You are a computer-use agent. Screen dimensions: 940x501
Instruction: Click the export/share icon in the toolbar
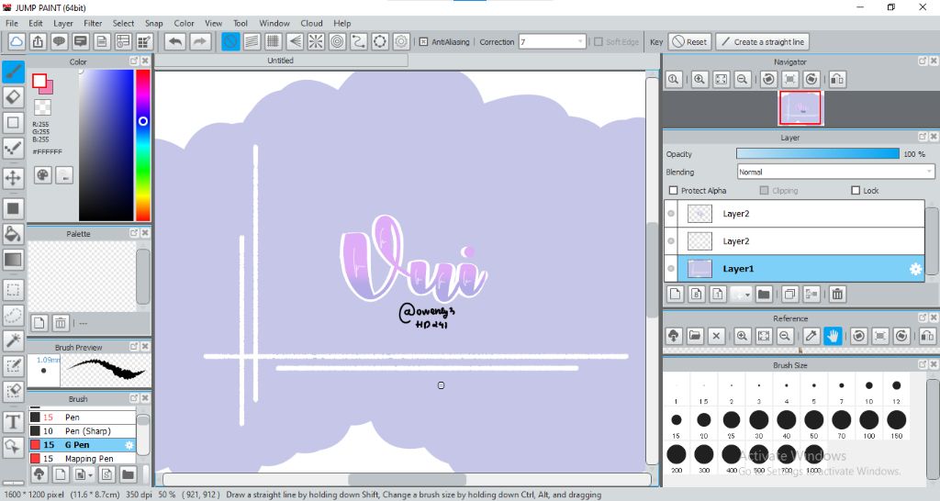pos(38,41)
